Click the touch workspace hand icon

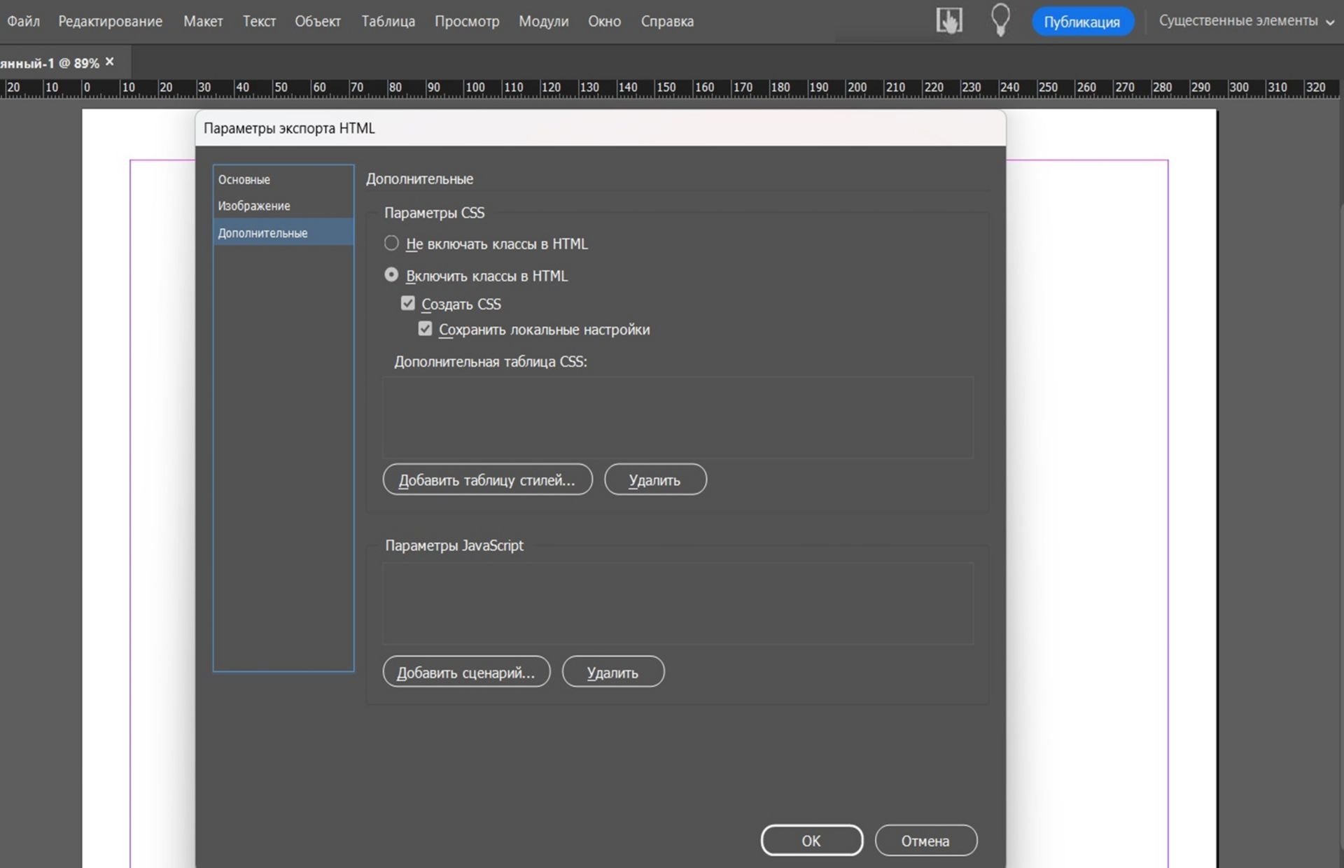tap(948, 21)
